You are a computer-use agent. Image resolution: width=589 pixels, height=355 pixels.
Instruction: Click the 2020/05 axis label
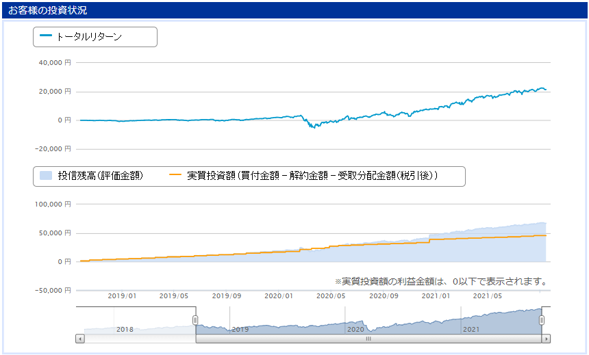[331, 296]
